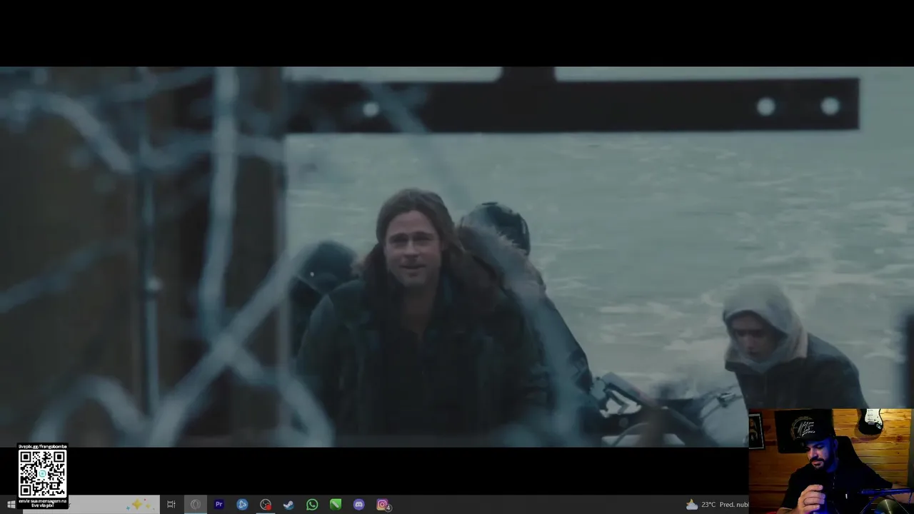Click the streamer webcam overlay
Screen dimensions: 914x514
coord(830,461)
